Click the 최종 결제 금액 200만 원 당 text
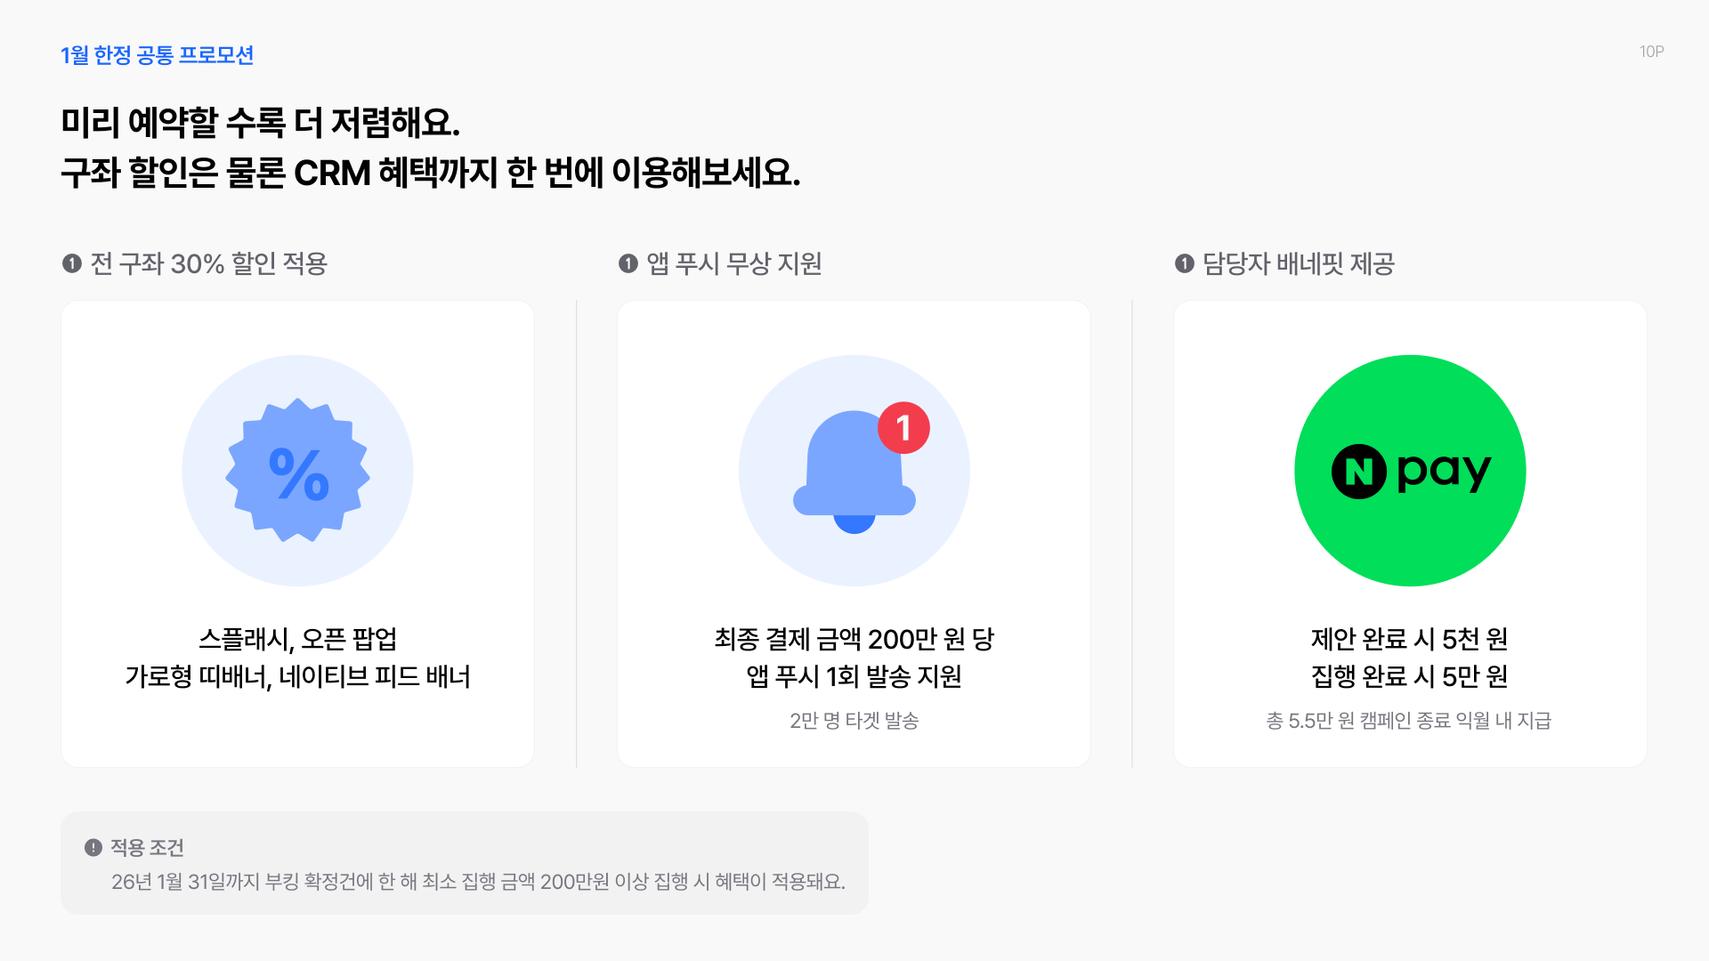The width and height of the screenshot is (1709, 961). pos(854,639)
